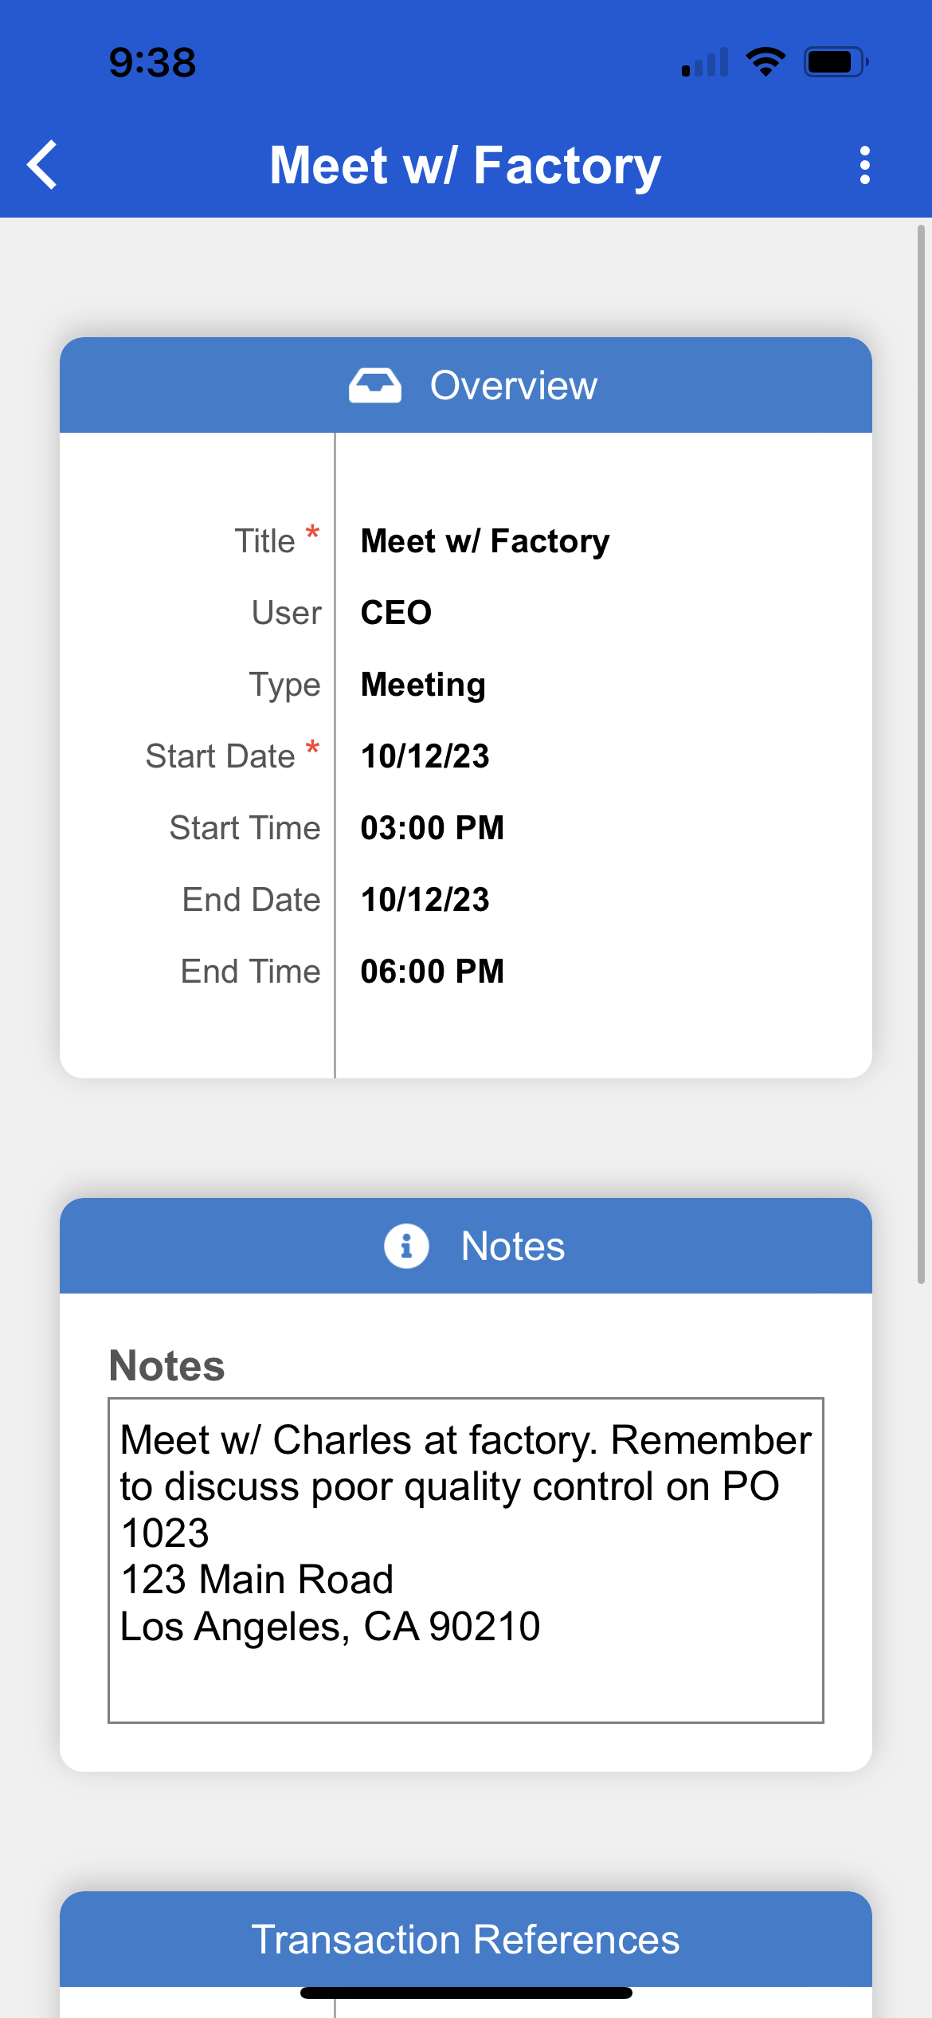Select the User field value CEO
The width and height of the screenshot is (932, 2018).
pos(396,613)
